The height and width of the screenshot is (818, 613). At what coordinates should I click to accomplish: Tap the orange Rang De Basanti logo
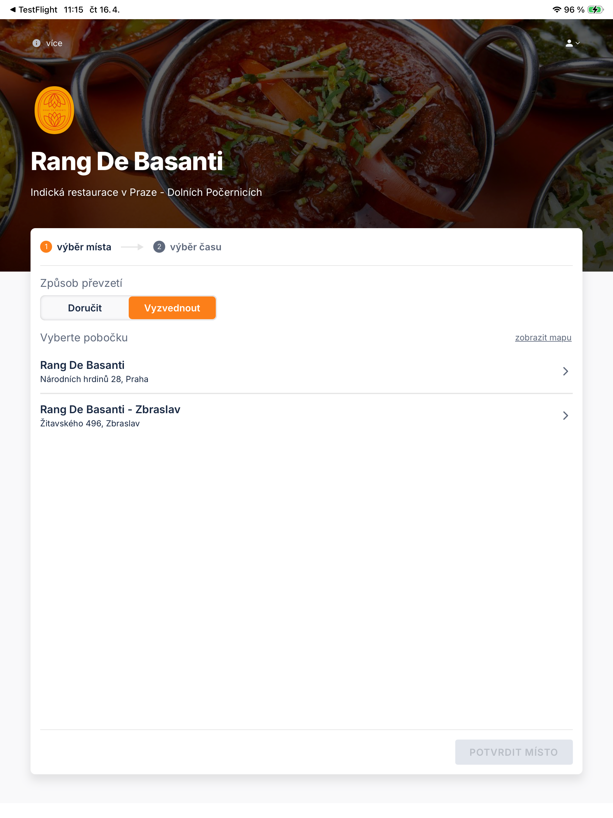[x=54, y=110]
